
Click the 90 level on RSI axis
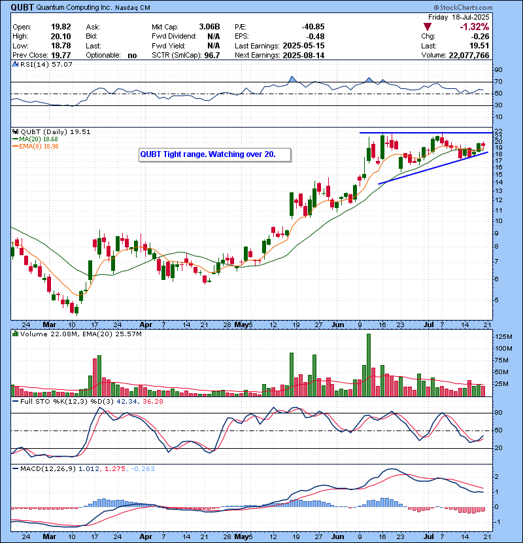point(499,69)
